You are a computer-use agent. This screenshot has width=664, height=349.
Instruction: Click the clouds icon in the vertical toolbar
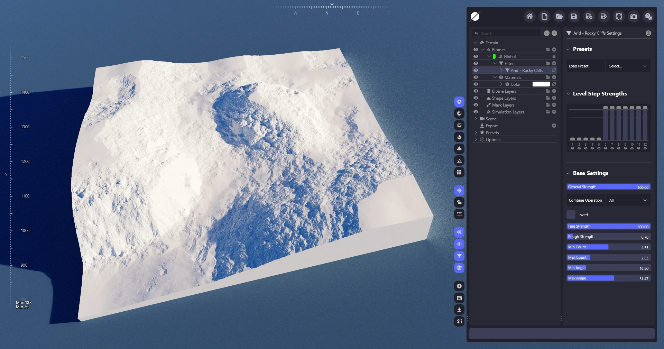459,202
